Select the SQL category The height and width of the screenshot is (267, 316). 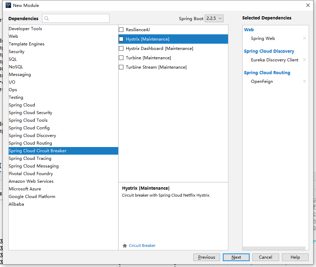pyautogui.click(x=63, y=59)
